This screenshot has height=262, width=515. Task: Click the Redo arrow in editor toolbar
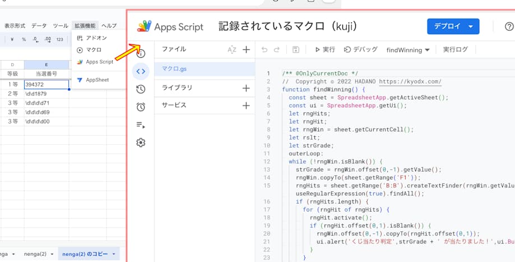276,49
